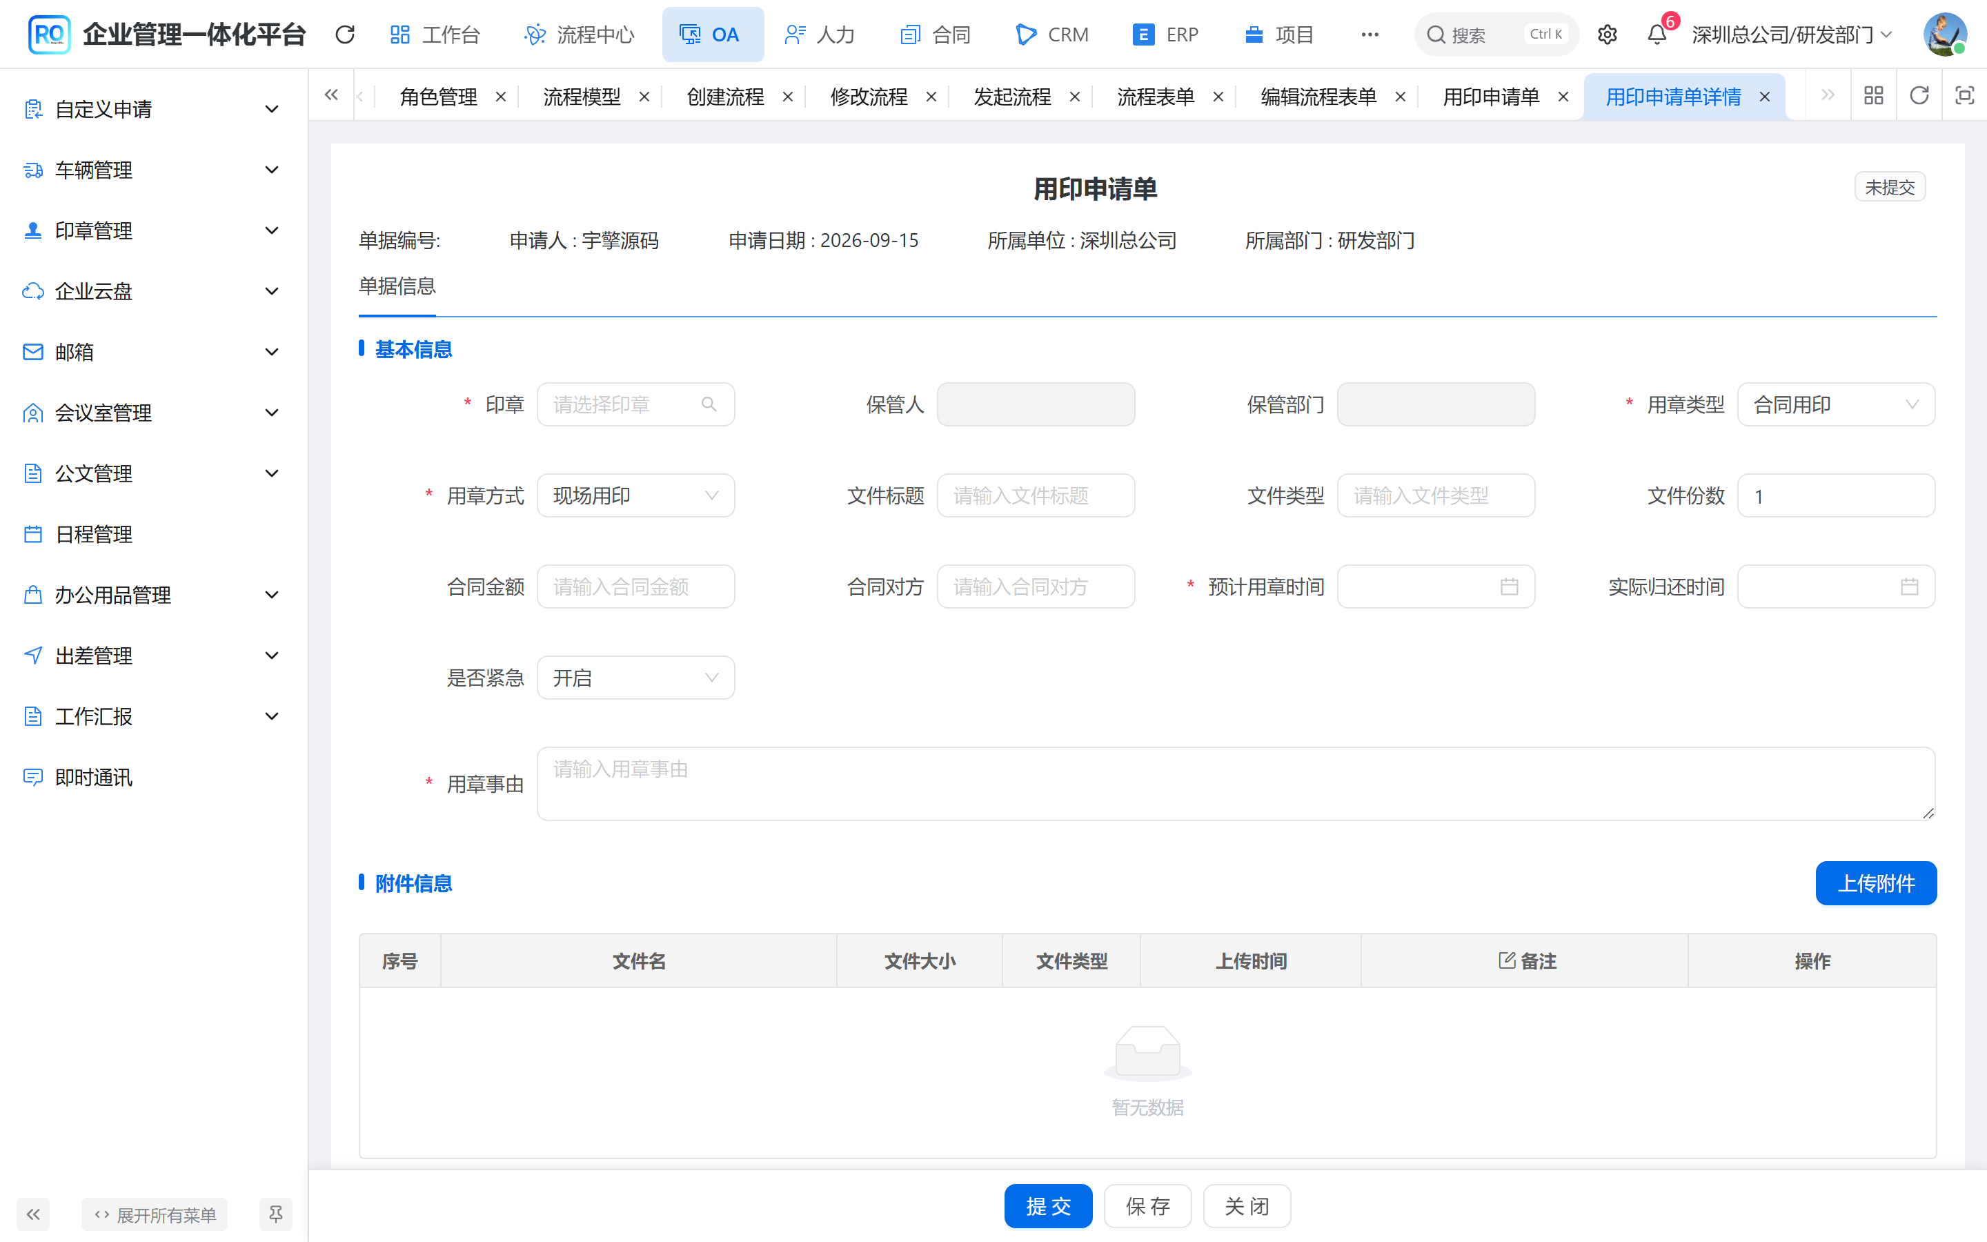The height and width of the screenshot is (1242, 1987).
Task: Toggle fullscreen content icon
Action: [x=1964, y=96]
